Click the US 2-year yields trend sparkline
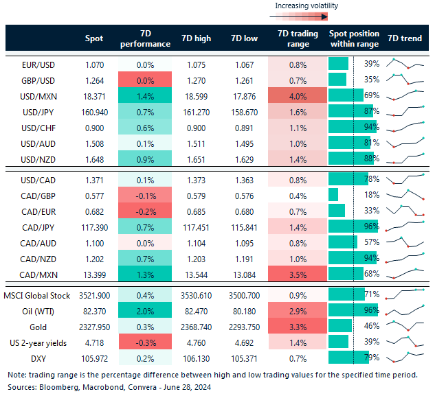Image resolution: width=435 pixels, height=396 pixels. pos(405,341)
